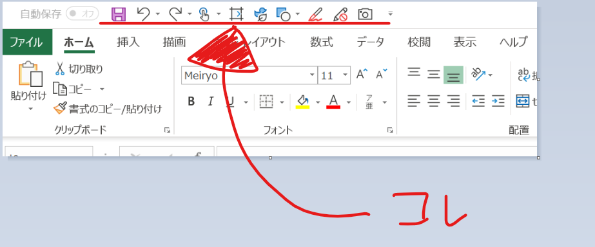Viewport: 595px width, 247px height.
Task: Redo the last action
Action: click(175, 14)
